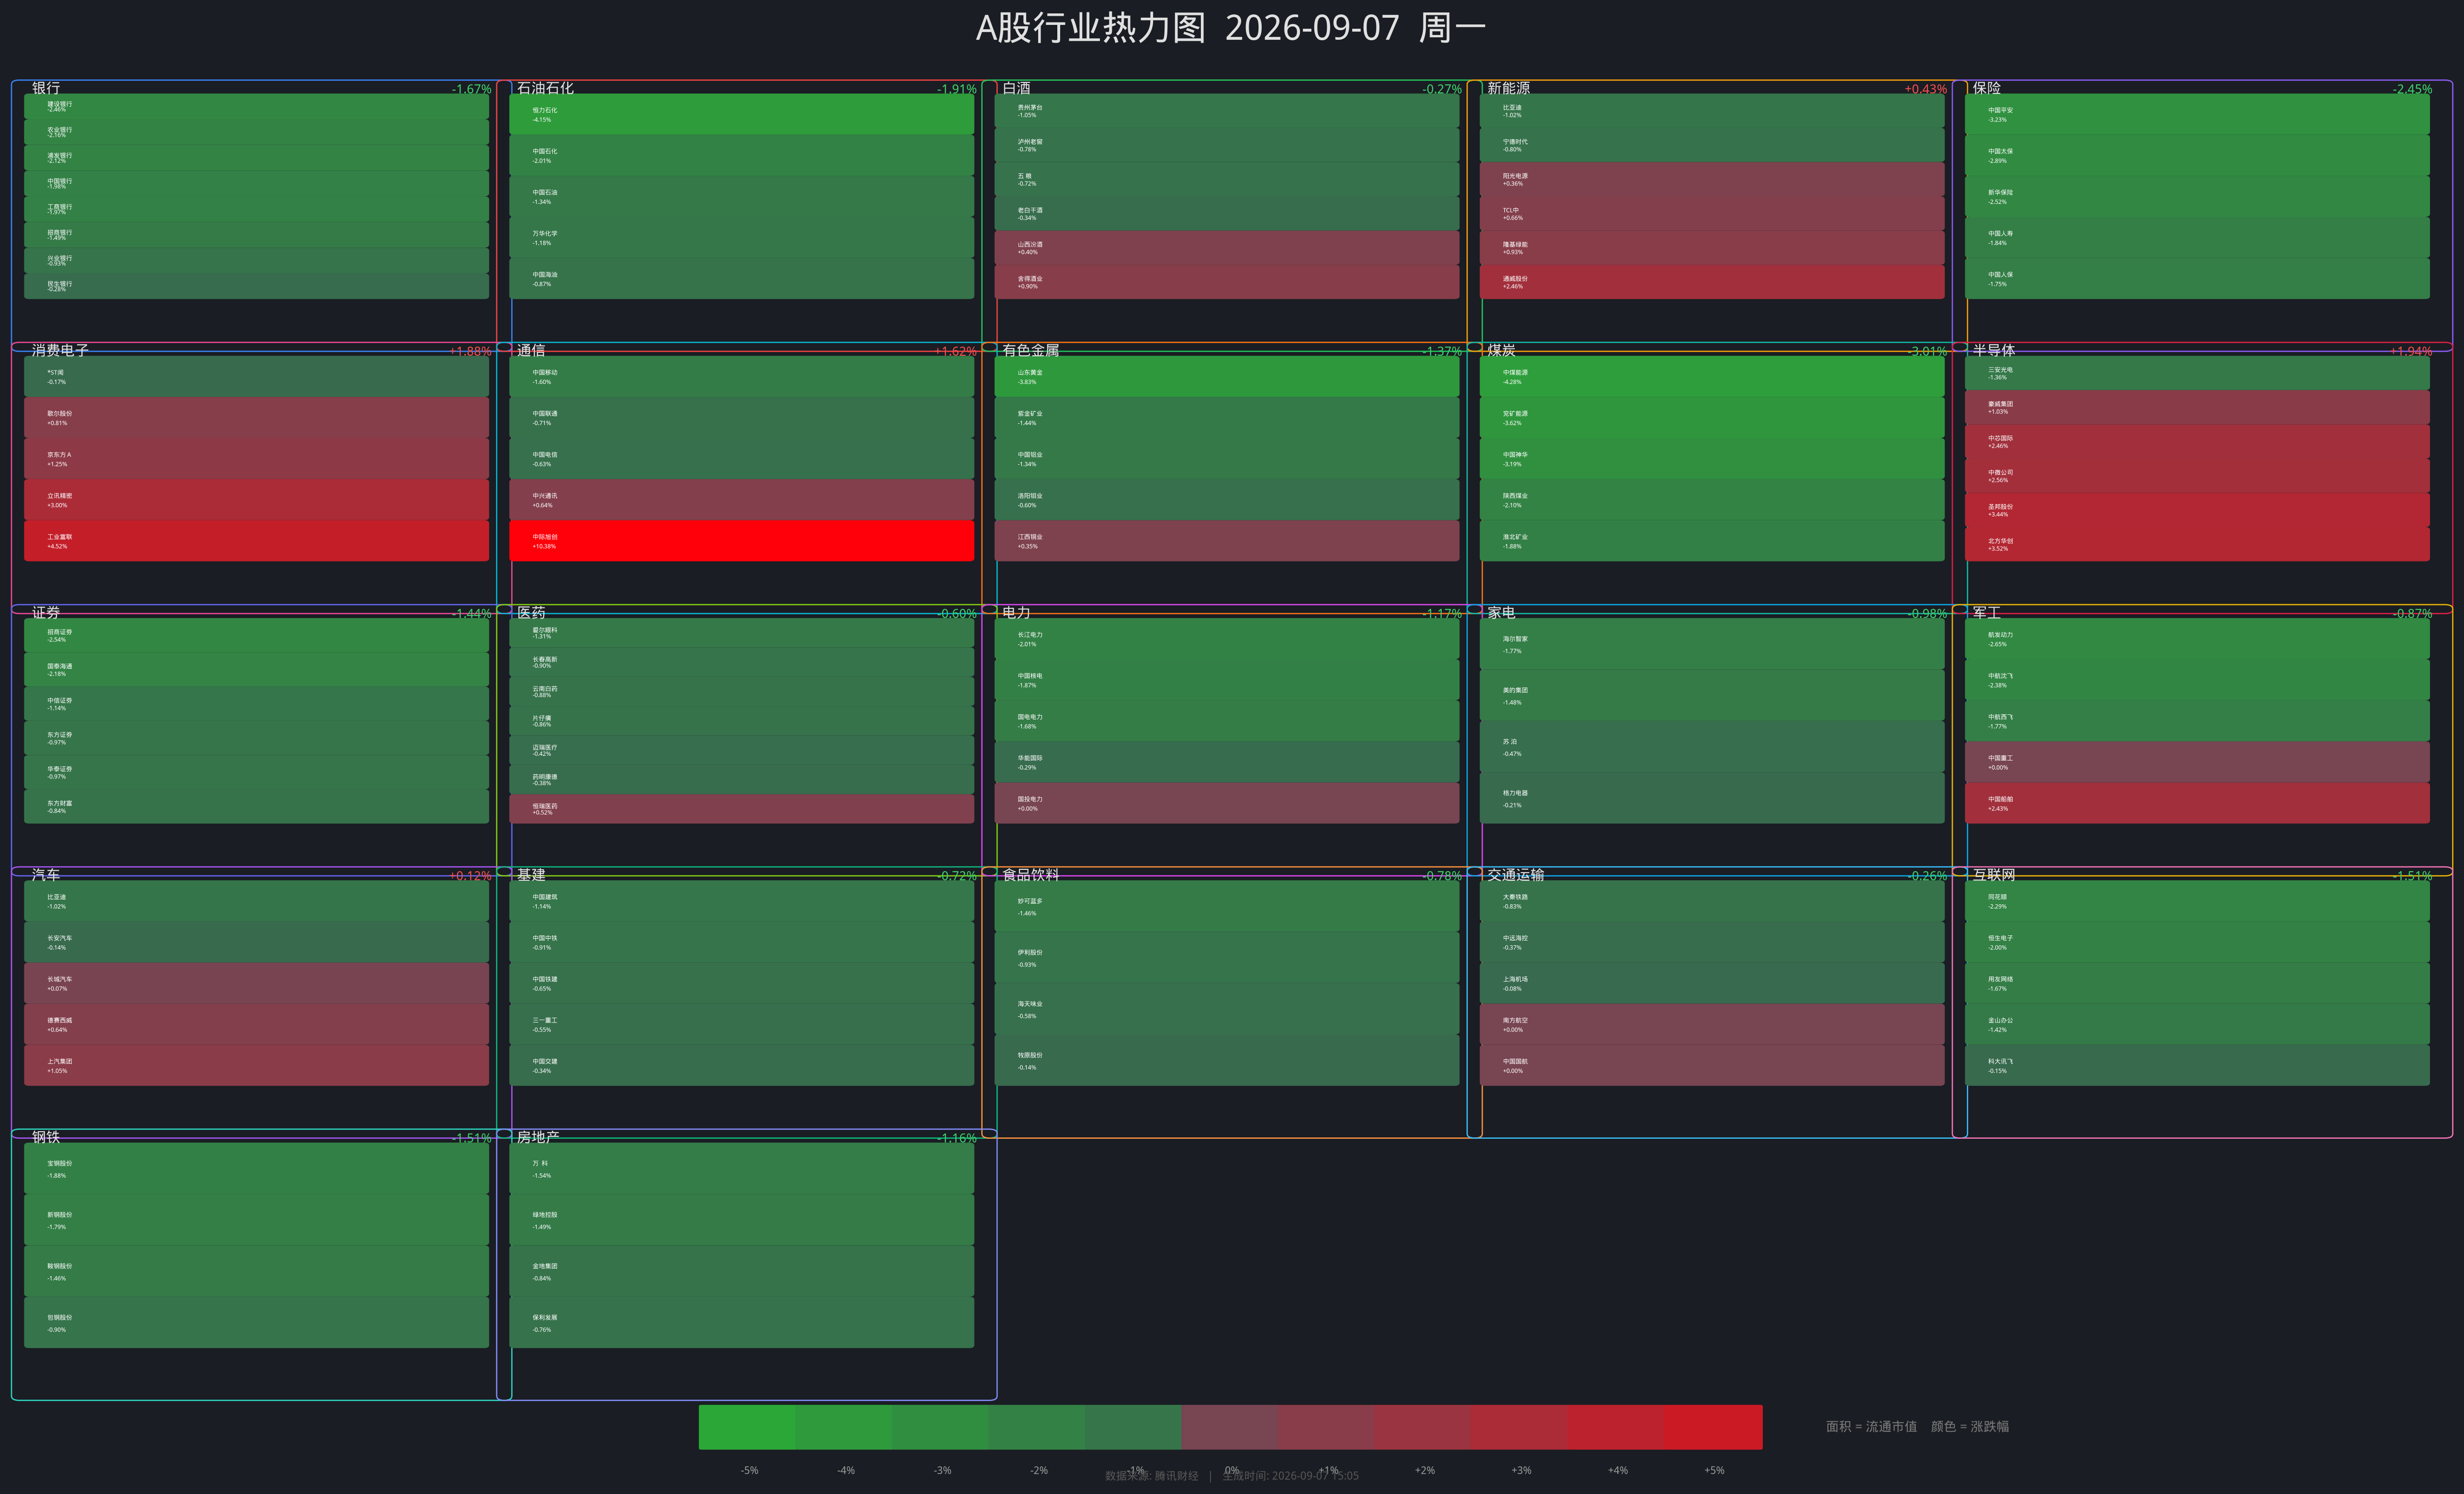Select the 北方华创 +3.52% tile
The width and height of the screenshot is (2464, 1494).
click(2197, 544)
